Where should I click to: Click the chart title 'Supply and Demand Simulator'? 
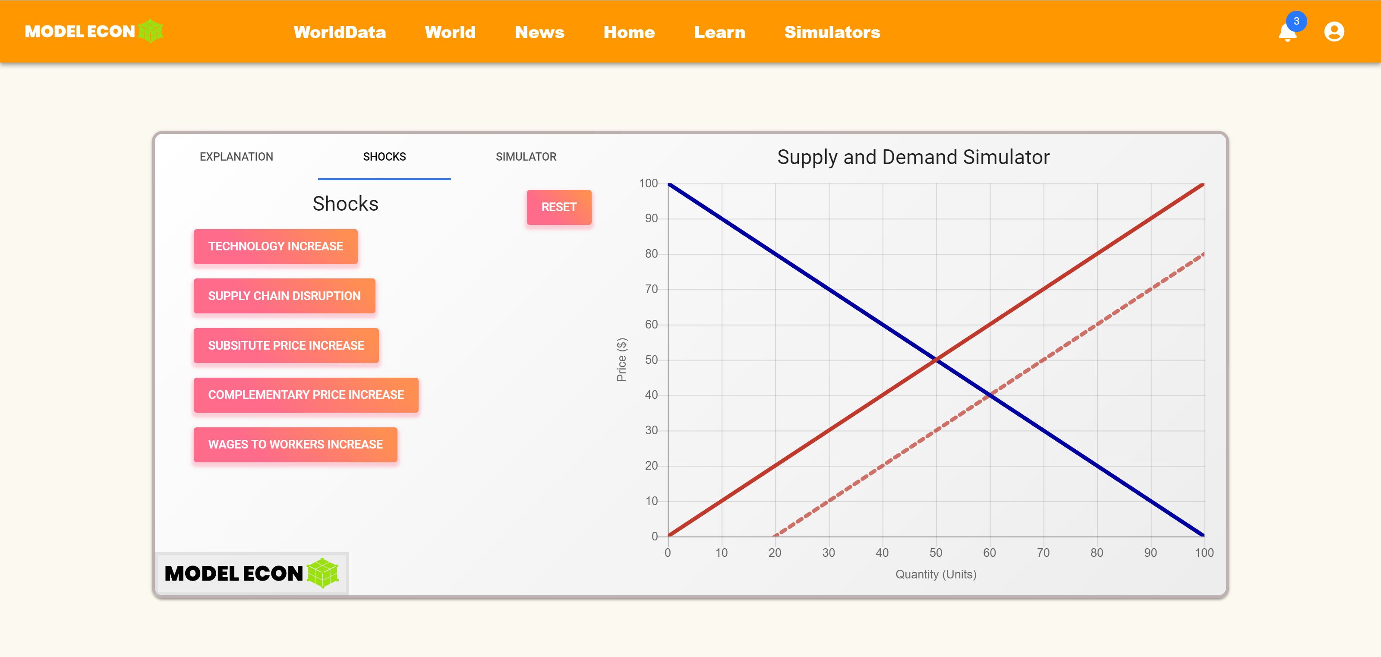tap(913, 157)
